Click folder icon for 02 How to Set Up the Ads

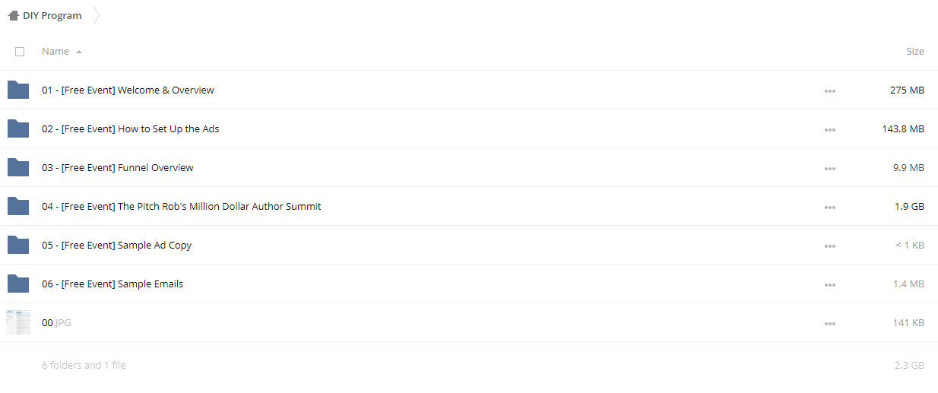coord(18,128)
